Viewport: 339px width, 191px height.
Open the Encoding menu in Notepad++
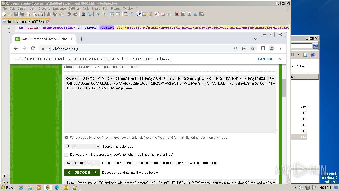tap(44, 8)
